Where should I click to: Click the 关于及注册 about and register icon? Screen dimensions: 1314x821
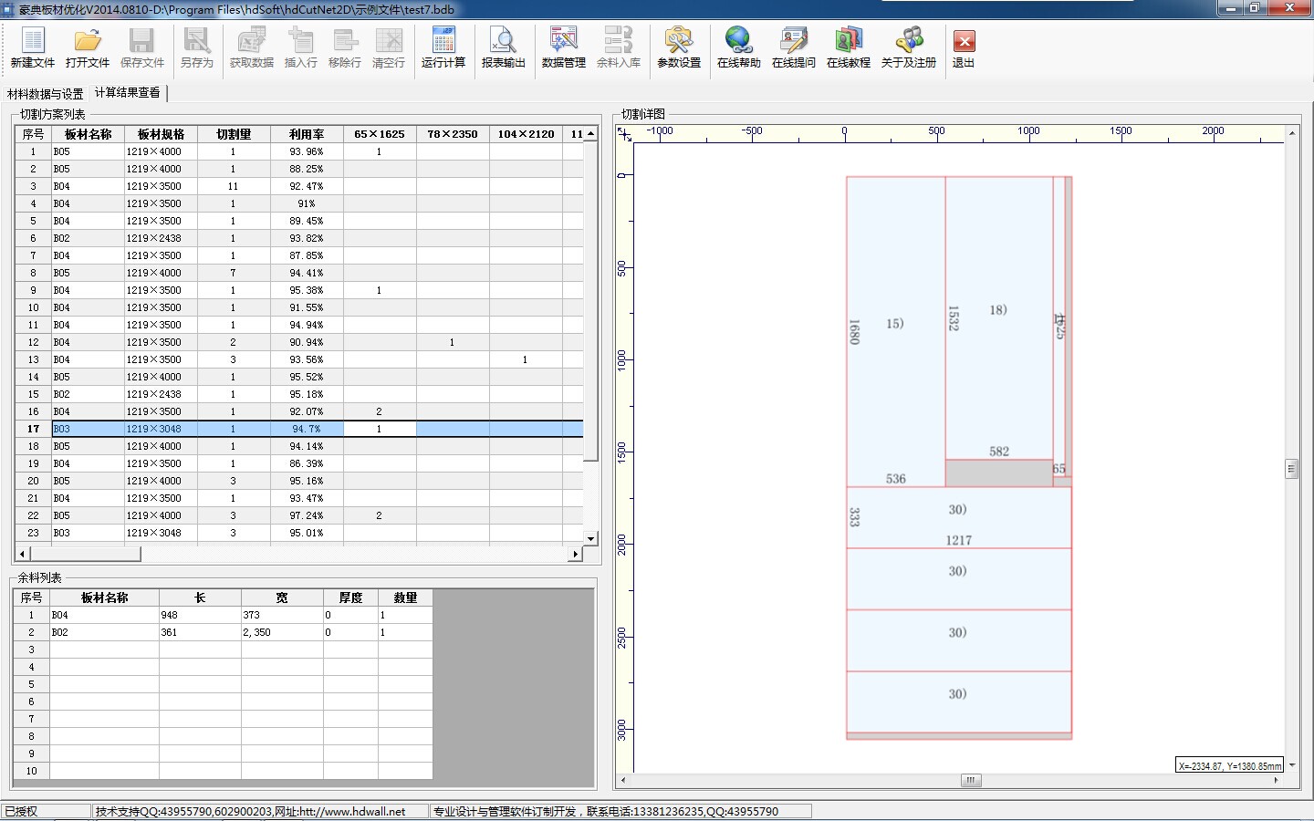(x=909, y=47)
